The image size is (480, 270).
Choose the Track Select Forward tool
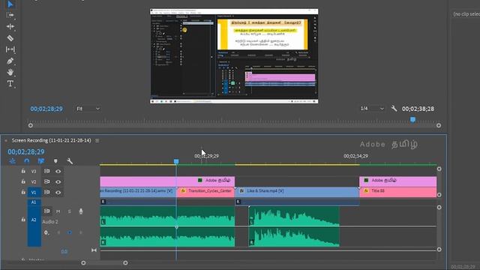pos(10,15)
